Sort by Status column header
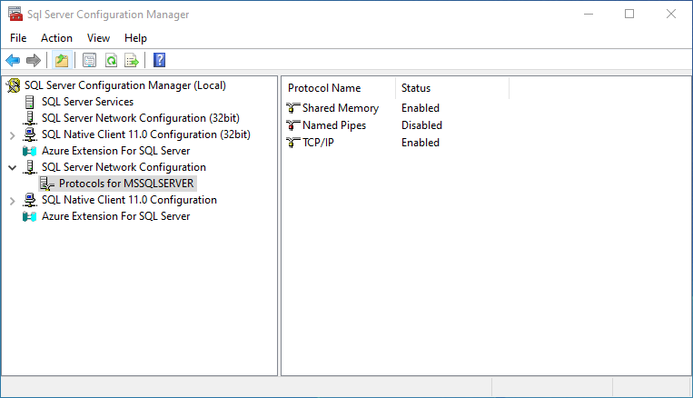 [416, 88]
